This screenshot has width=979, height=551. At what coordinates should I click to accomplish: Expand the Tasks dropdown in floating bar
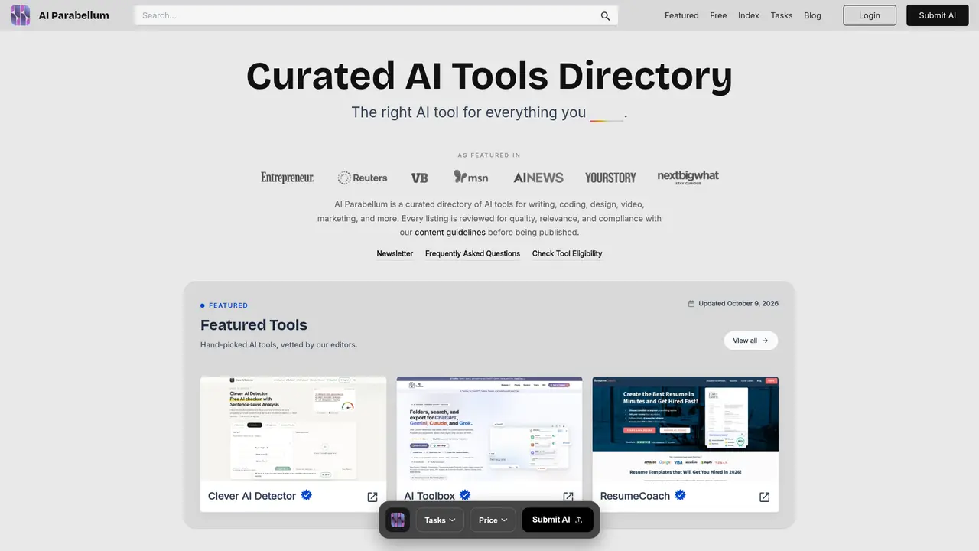(440, 520)
